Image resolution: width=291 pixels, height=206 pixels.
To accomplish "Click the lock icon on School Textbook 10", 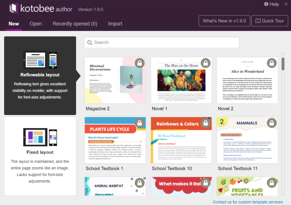I will pyautogui.click(x=206, y=123).
